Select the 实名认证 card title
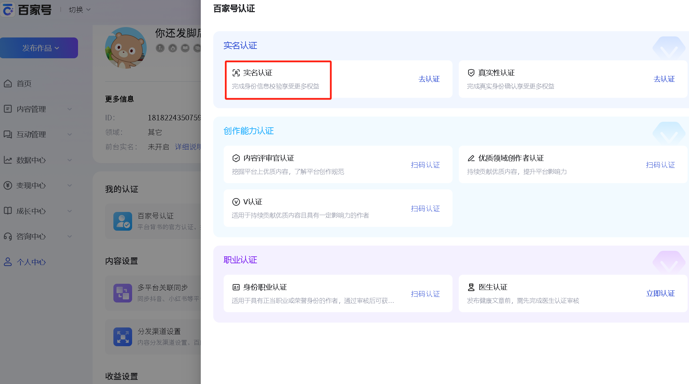Image resolution: width=689 pixels, height=384 pixels. pyautogui.click(x=258, y=73)
